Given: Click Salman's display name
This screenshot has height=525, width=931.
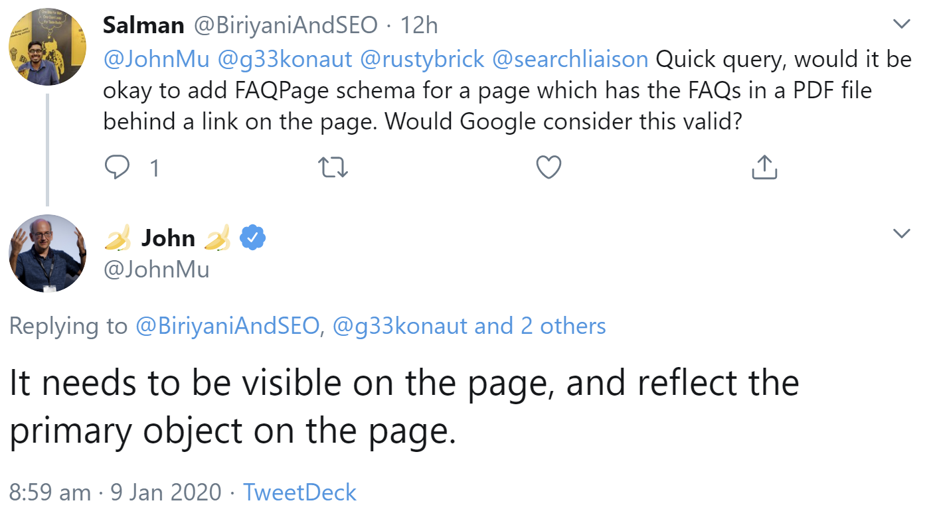Looking at the screenshot, I should pos(143,25).
